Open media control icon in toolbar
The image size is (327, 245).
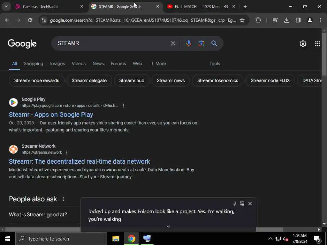coord(275,20)
